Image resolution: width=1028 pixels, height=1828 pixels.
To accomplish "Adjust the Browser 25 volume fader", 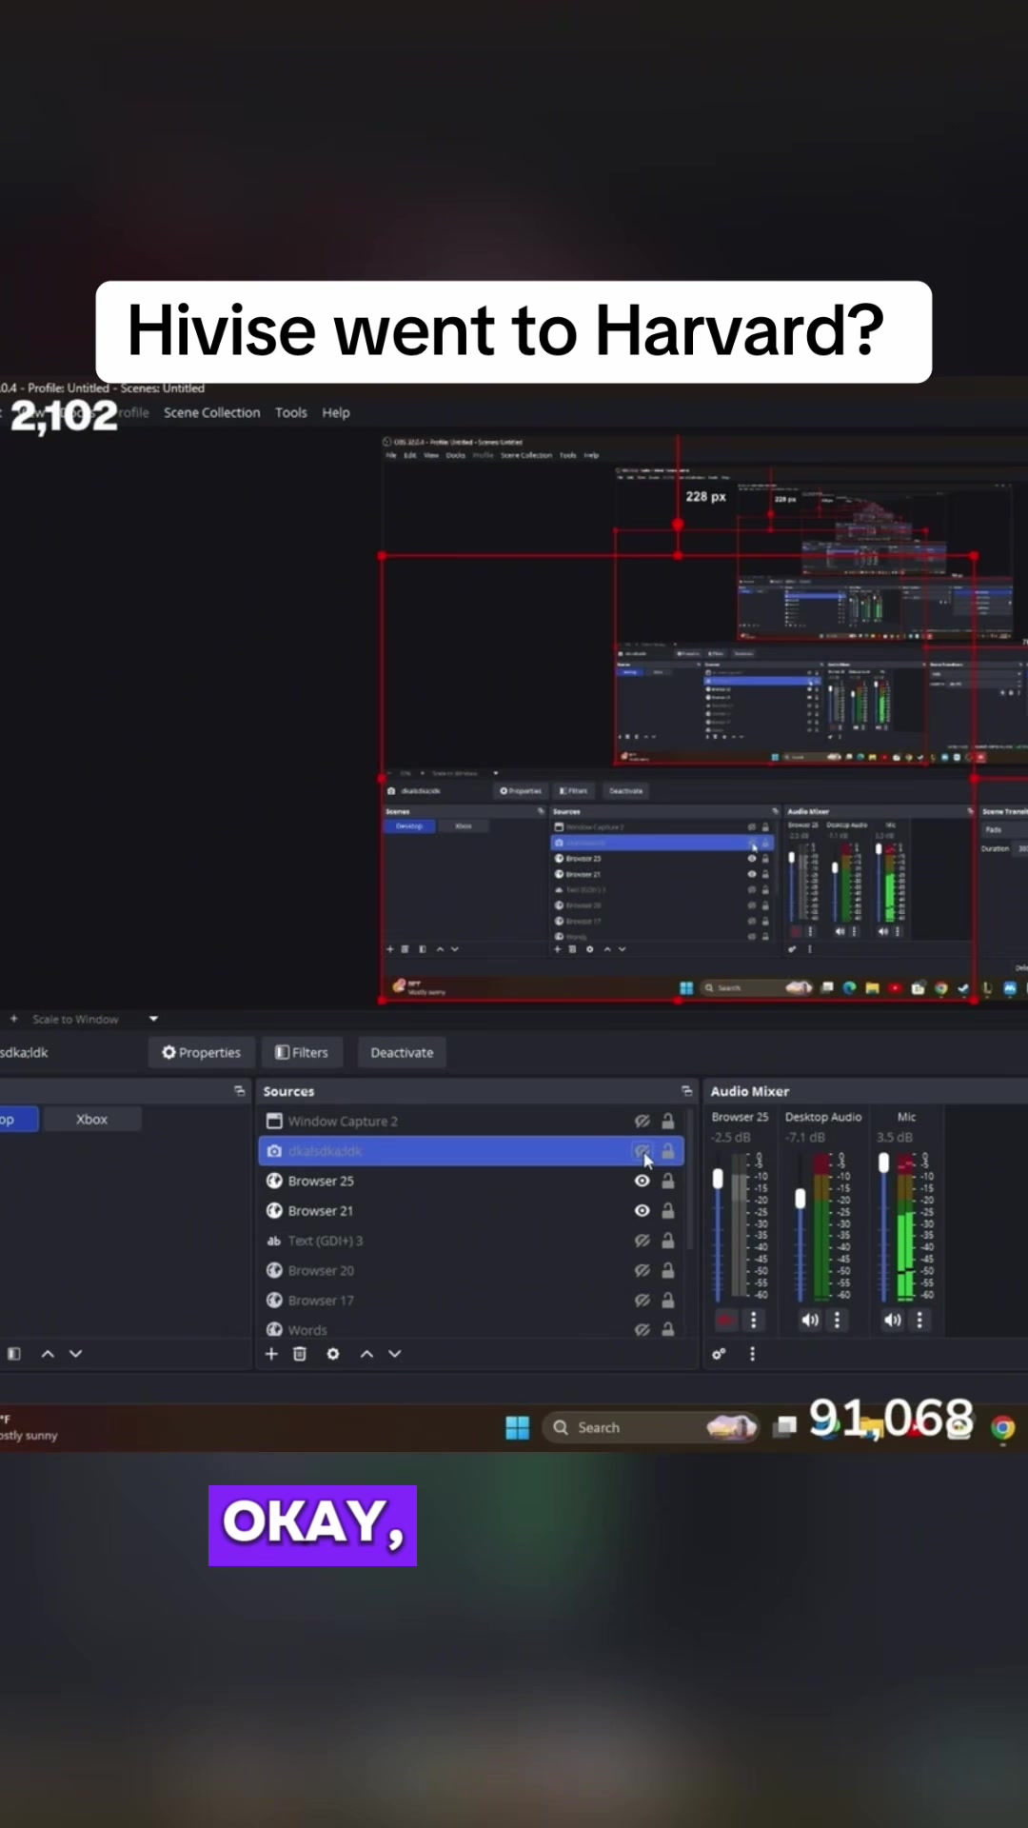I will pos(718,1179).
